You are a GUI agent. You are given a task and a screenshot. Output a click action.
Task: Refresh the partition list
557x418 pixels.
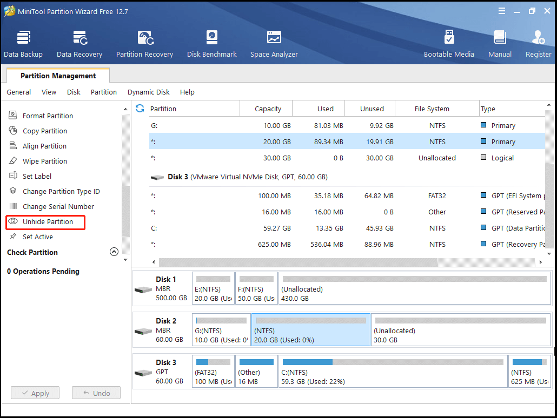pos(140,108)
